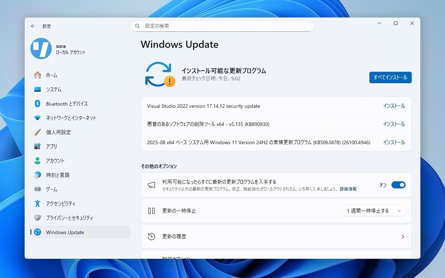Click 最終チェック日時: 今日、9:02 text
445x278 pixels.
click(x=211, y=79)
